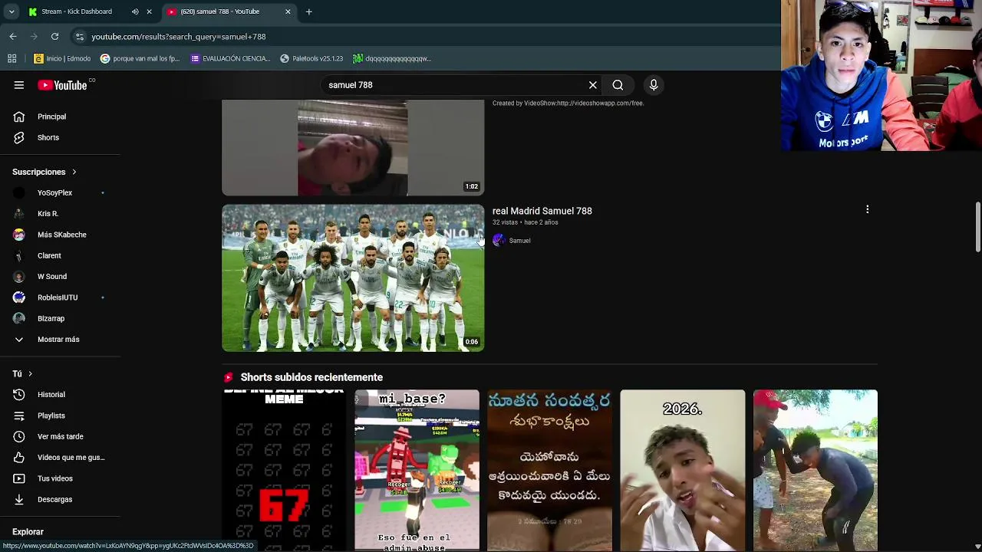The width and height of the screenshot is (982, 552).
Task: Open the 2026. short
Action: (682, 470)
